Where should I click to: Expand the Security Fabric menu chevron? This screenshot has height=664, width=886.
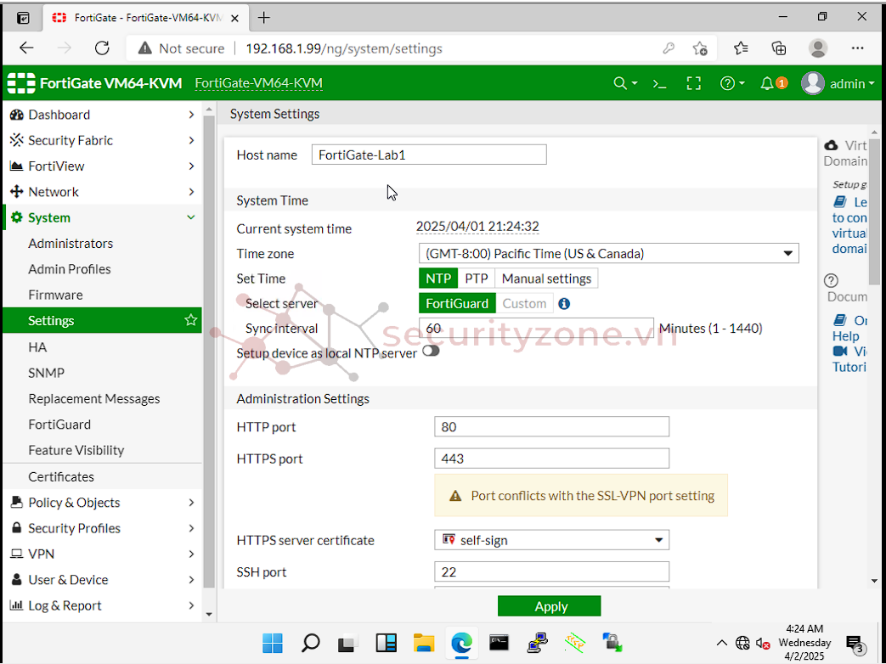tap(191, 140)
